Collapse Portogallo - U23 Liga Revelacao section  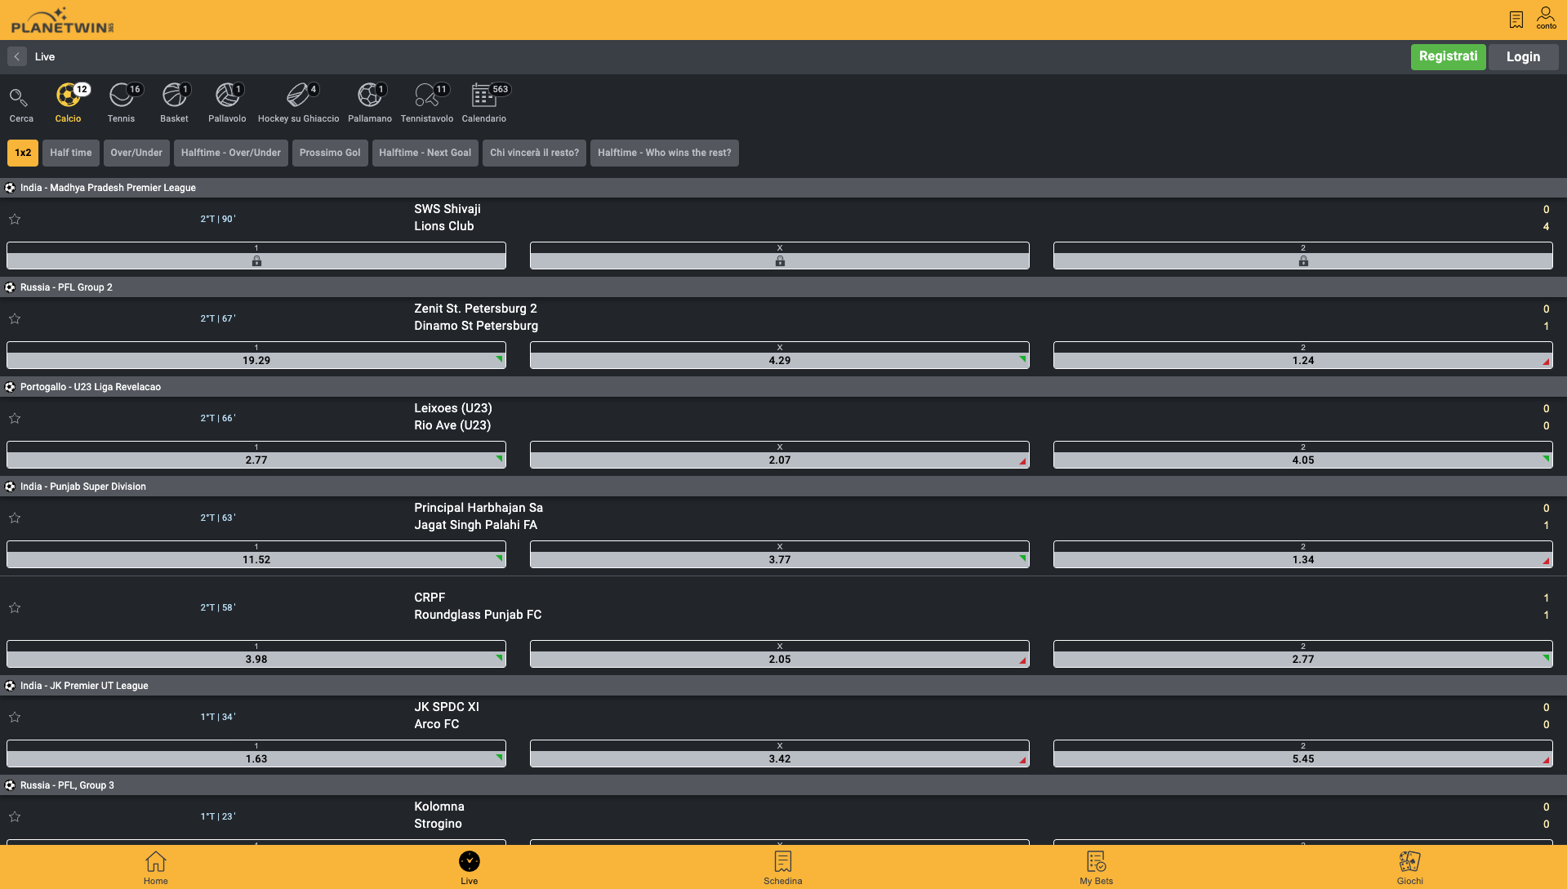[x=91, y=387]
